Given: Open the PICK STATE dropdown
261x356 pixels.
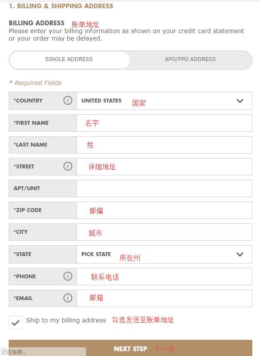Looking at the screenshot, I should [x=164, y=254].
